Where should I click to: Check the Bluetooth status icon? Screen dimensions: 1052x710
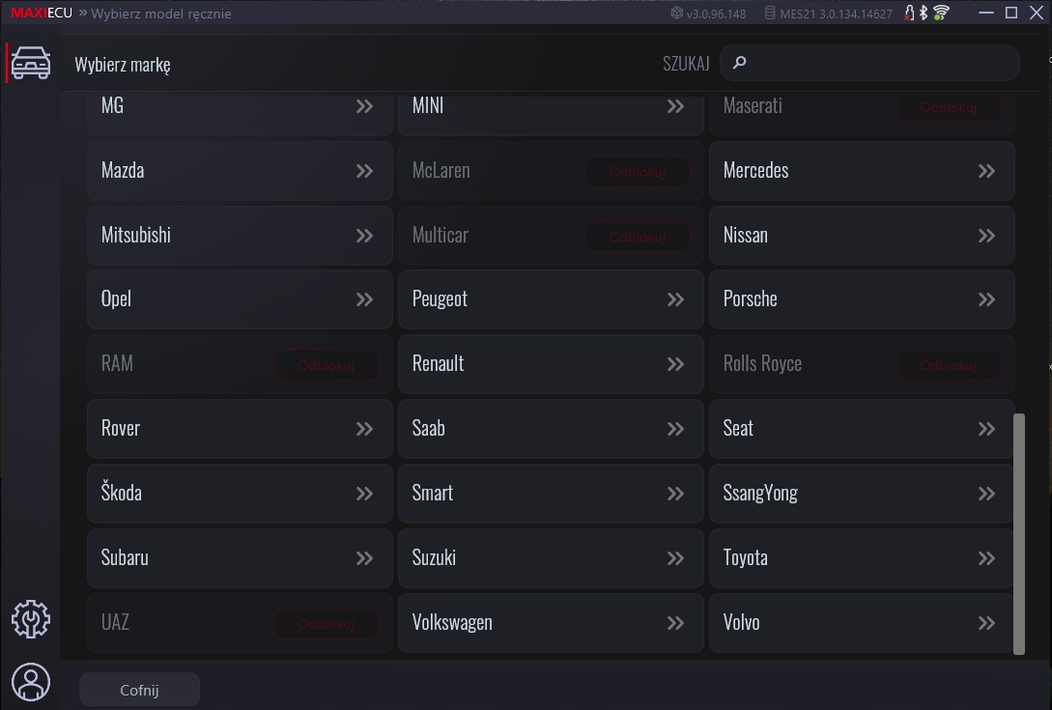point(924,13)
